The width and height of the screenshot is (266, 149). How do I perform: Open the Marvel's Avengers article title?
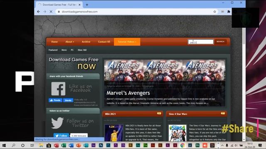(x=128, y=93)
